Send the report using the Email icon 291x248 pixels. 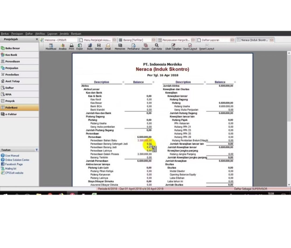click(108, 47)
